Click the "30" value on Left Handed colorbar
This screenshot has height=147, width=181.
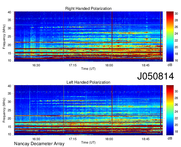point(176,91)
